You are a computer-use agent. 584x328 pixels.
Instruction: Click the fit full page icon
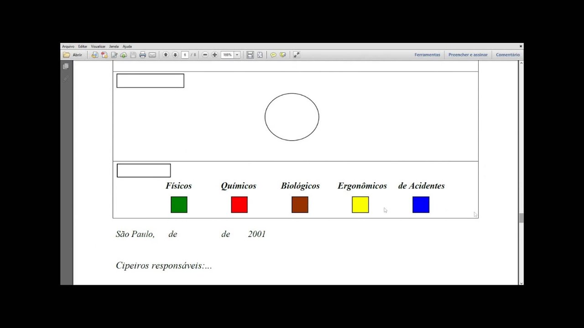pos(260,55)
